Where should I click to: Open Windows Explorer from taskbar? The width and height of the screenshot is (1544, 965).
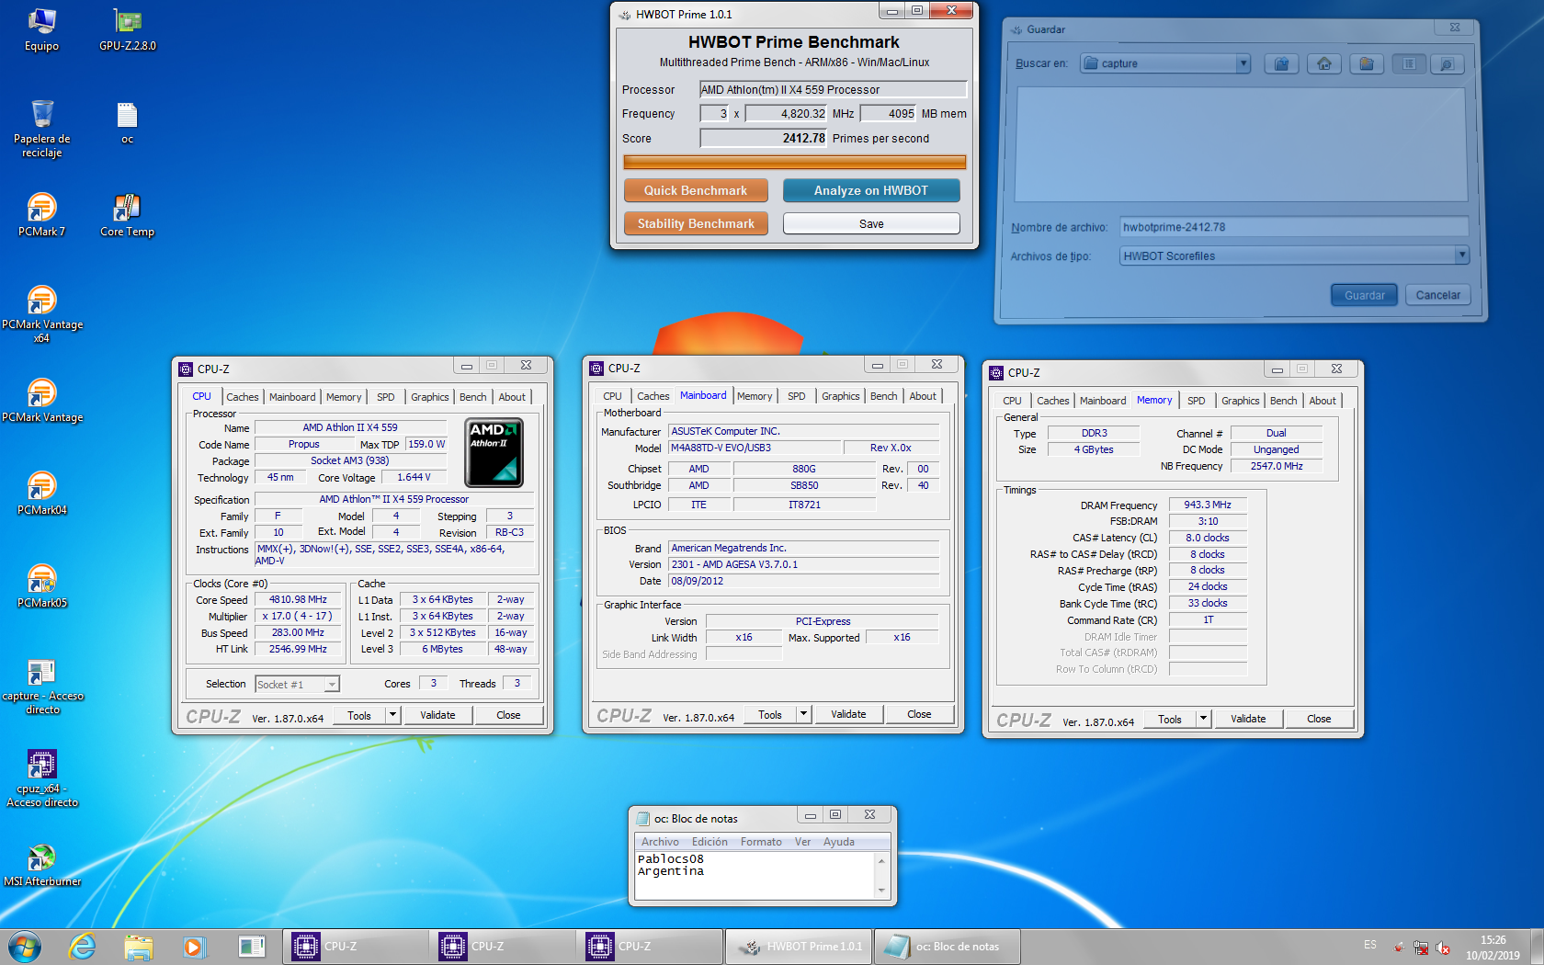[138, 947]
